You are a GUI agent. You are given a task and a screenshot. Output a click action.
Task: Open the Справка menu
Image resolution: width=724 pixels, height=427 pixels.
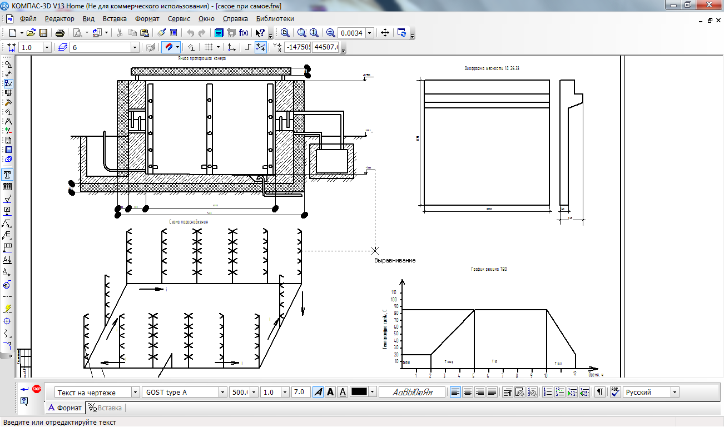(x=235, y=18)
